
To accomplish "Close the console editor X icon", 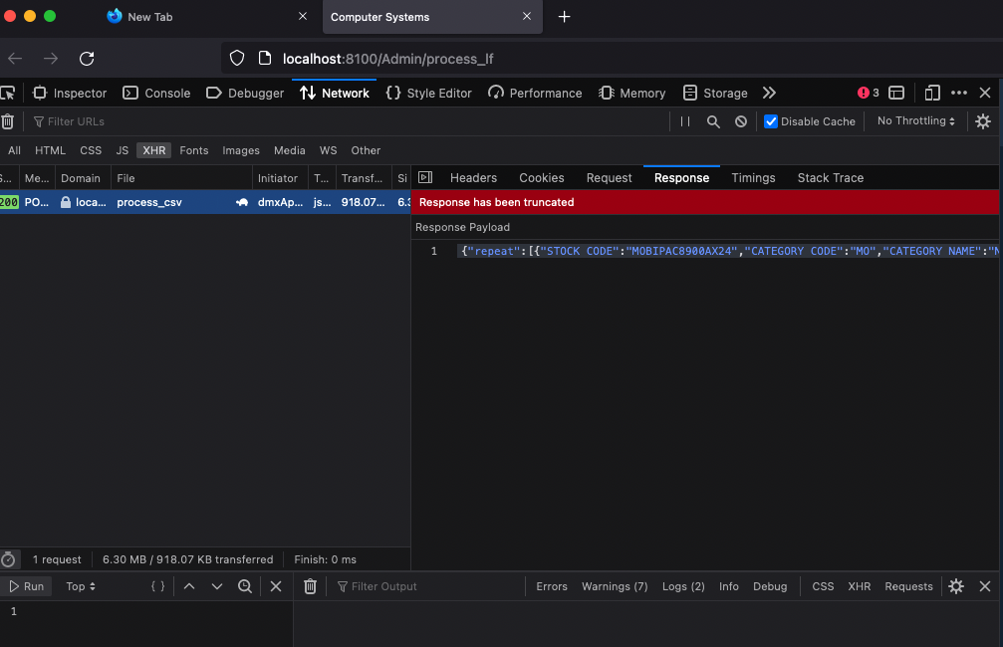I will (x=276, y=586).
